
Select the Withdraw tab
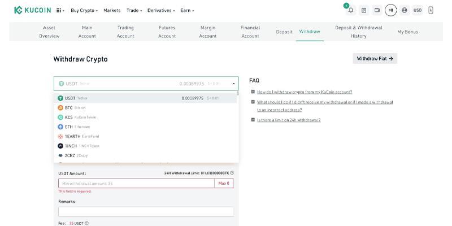pos(310,32)
